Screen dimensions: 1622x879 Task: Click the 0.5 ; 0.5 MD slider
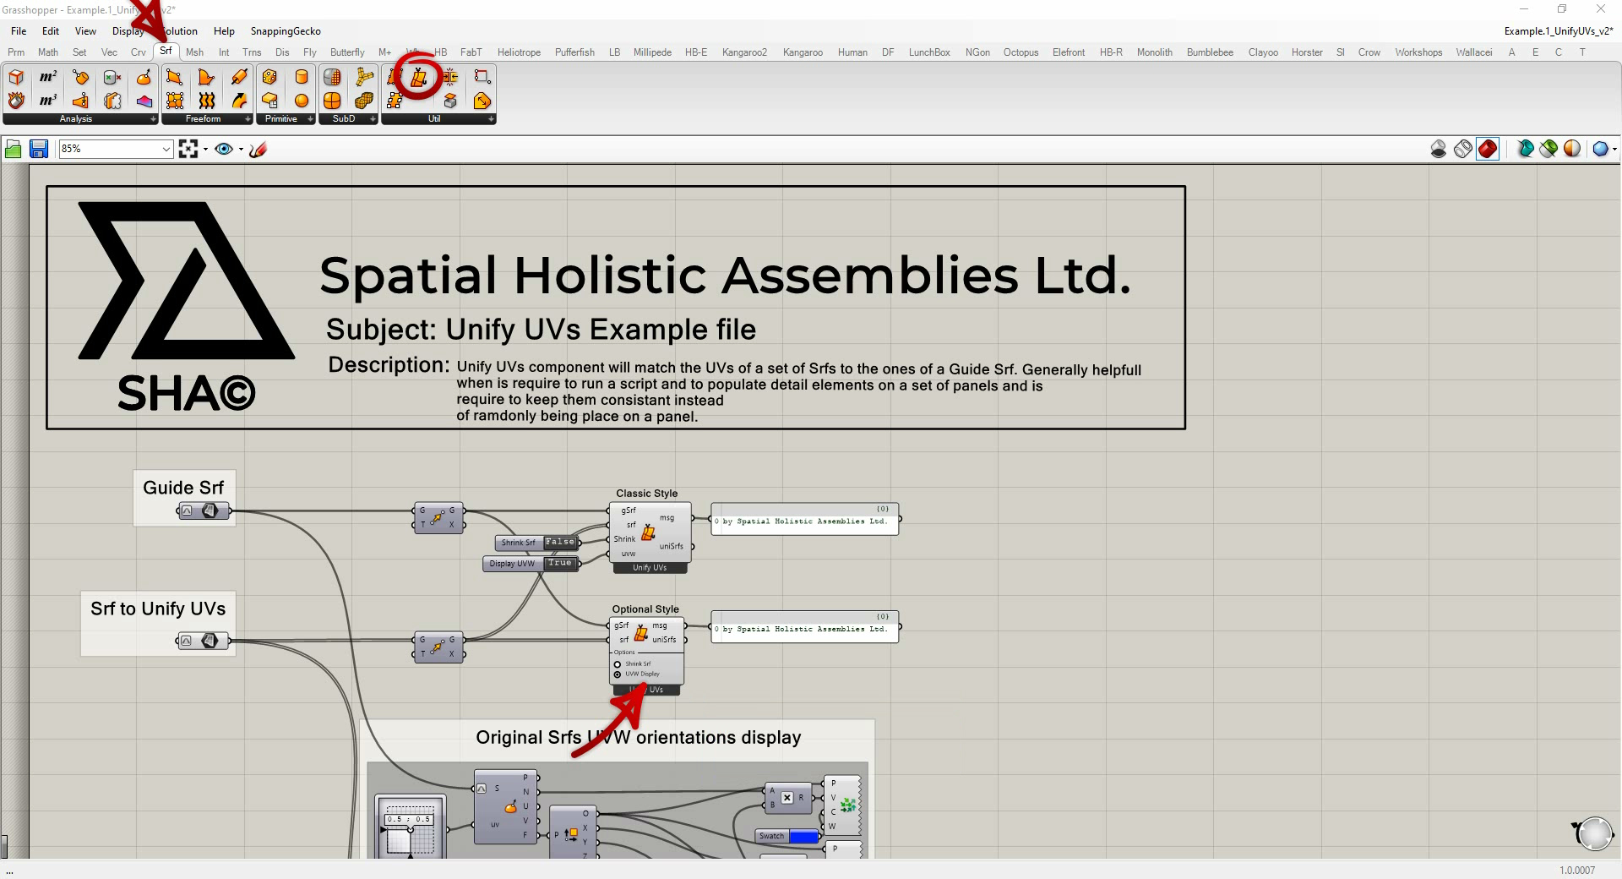click(410, 827)
